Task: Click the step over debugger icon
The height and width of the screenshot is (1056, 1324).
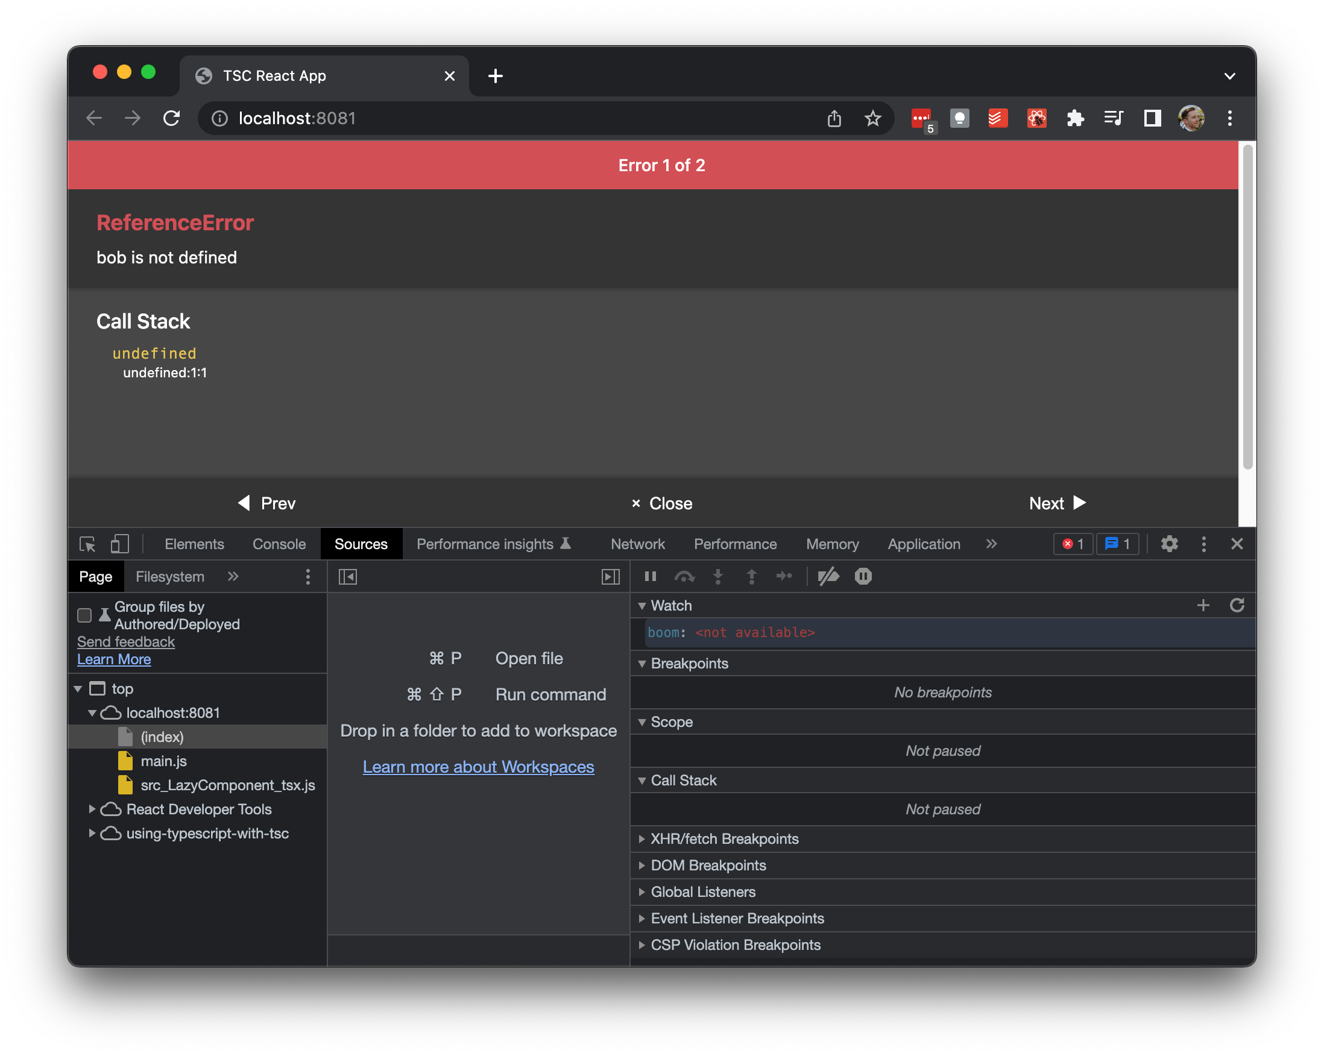Action: pos(684,576)
